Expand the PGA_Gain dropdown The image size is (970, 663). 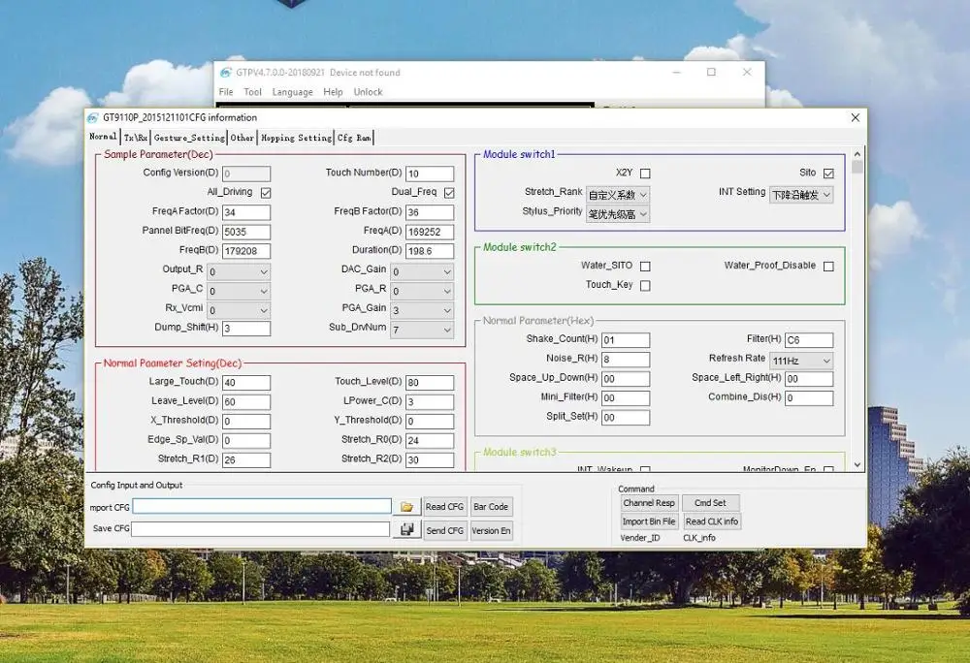423,310
